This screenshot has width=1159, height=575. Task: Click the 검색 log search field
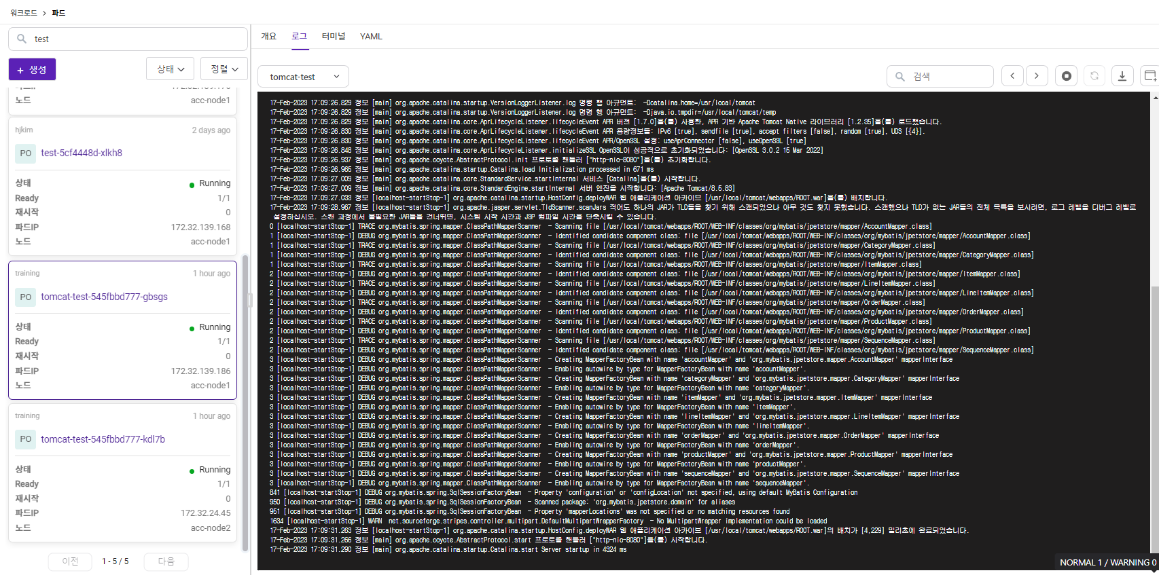(940, 77)
